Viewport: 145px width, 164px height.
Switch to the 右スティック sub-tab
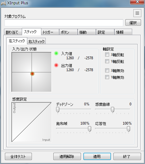36,41
